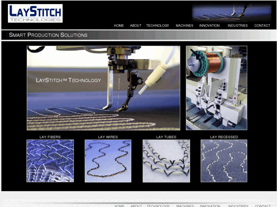Open Innovation from the top navigation
Image resolution: width=277 pixels, height=207 pixels.
(x=209, y=25)
